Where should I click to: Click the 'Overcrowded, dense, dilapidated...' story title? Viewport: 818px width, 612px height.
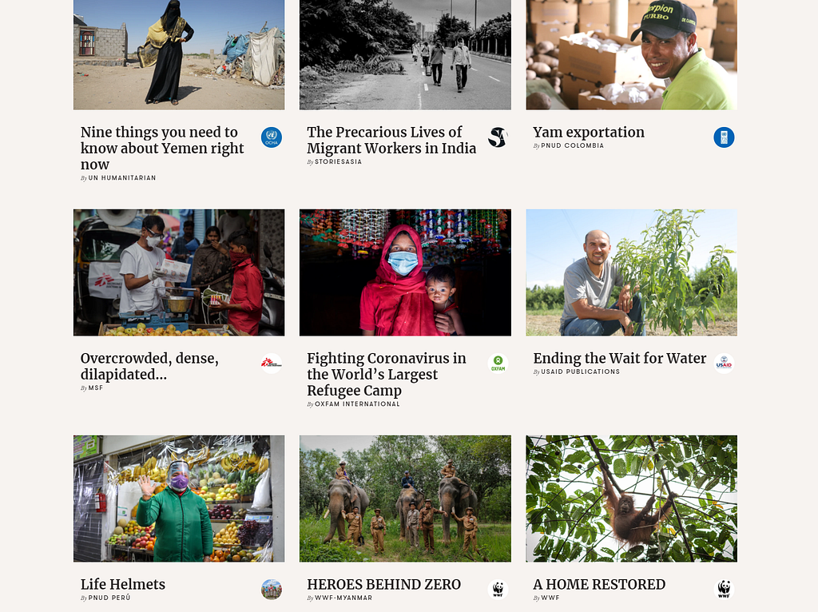tap(149, 366)
